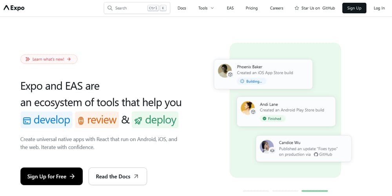Click Phoenix Baker's avatar

(x=225, y=71)
